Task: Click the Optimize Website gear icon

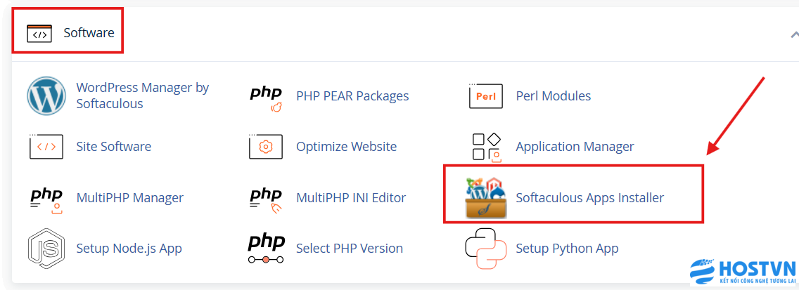Action: click(x=266, y=147)
